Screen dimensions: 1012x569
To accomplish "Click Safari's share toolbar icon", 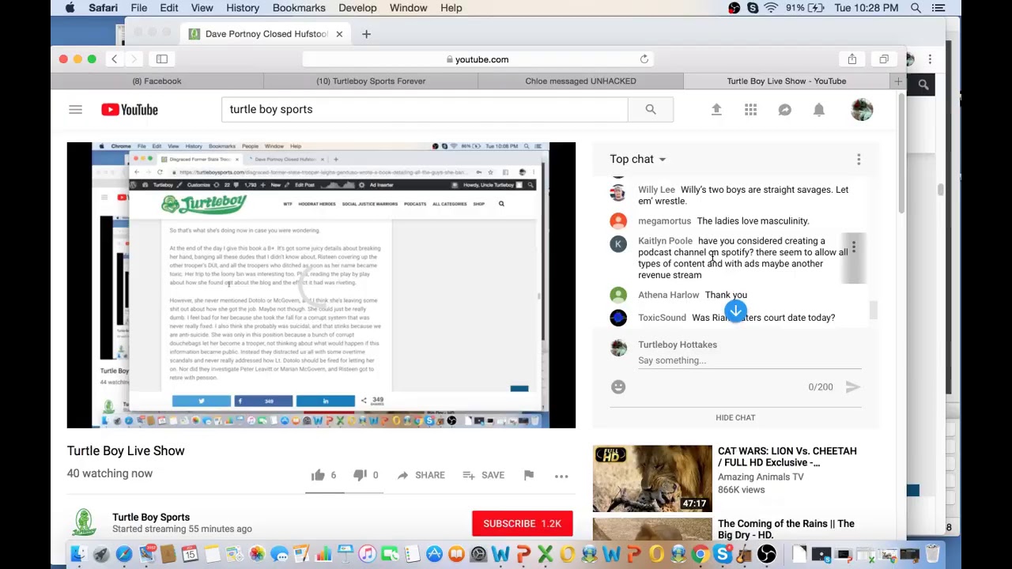I will 852,59.
